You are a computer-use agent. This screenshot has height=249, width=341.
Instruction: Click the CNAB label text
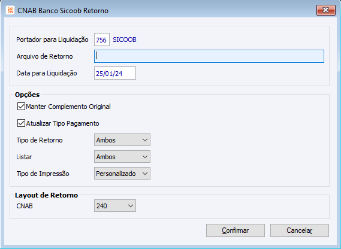pyautogui.click(x=25, y=206)
